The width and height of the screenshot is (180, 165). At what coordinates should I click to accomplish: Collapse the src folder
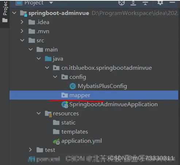coord(22,40)
